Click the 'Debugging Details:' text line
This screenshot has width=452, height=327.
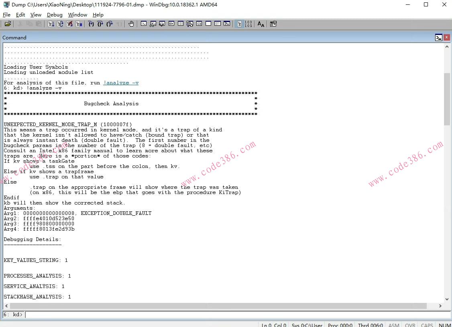click(x=32, y=239)
